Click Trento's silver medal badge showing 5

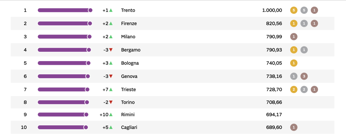click(304, 10)
